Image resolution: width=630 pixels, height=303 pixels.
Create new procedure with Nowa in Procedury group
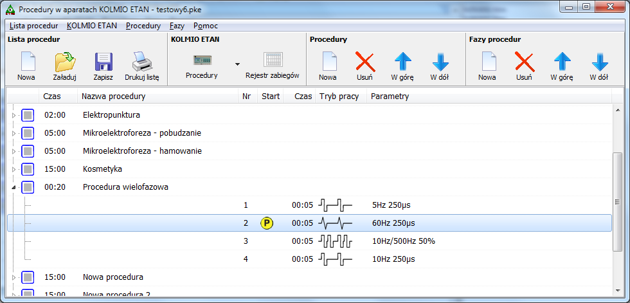(328, 62)
